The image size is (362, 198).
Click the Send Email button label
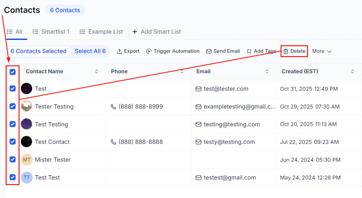(227, 51)
